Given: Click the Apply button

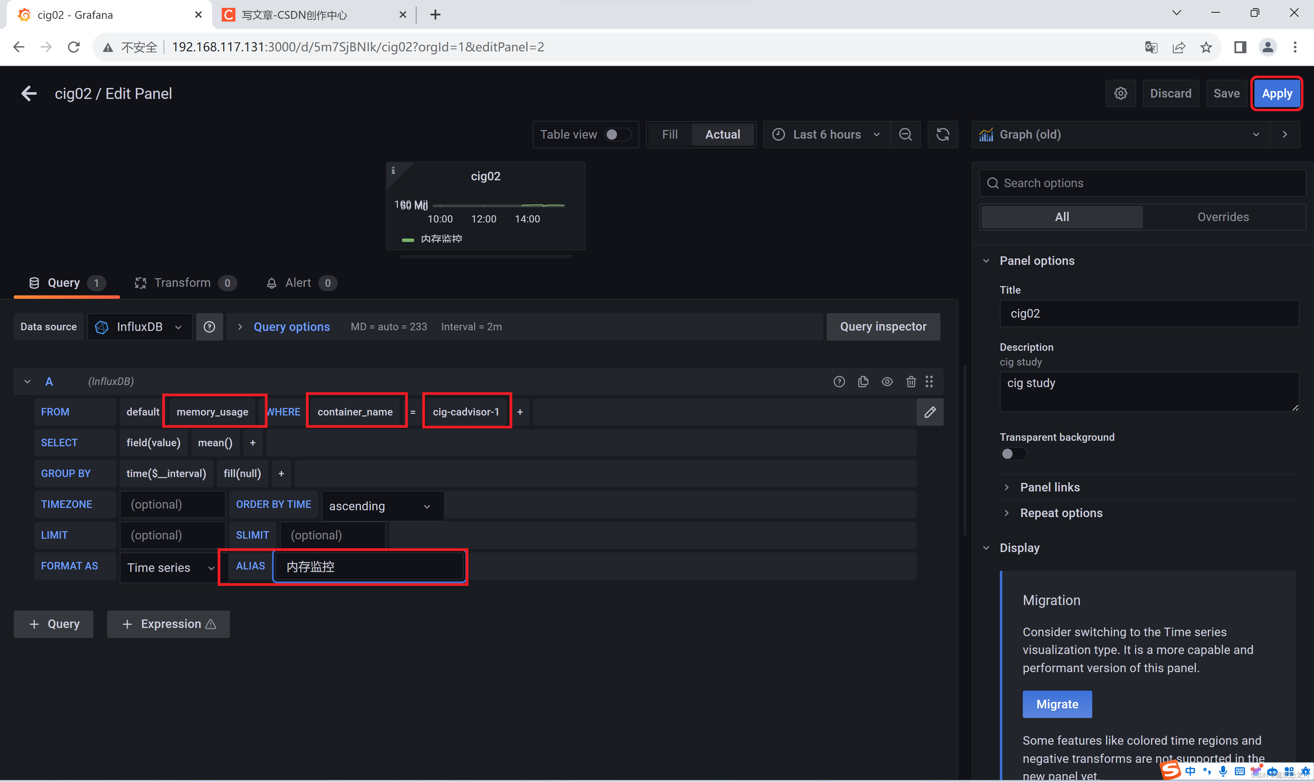Looking at the screenshot, I should pyautogui.click(x=1277, y=93).
